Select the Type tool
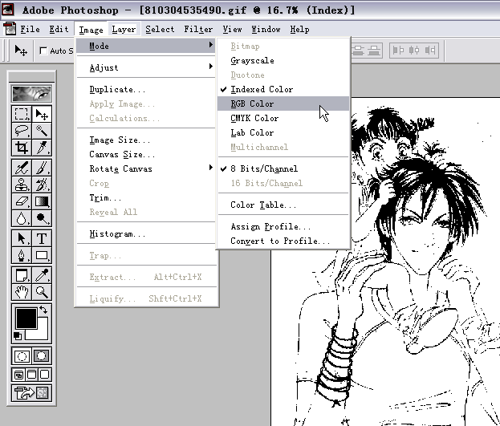The height and width of the screenshot is (426, 500). click(x=42, y=238)
